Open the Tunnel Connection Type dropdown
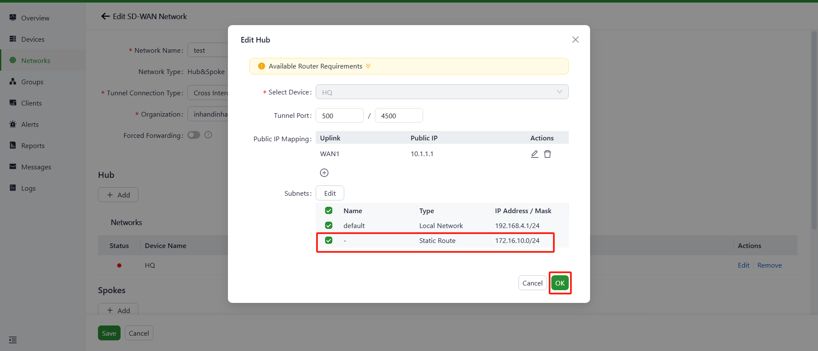The height and width of the screenshot is (351, 818). [209, 93]
